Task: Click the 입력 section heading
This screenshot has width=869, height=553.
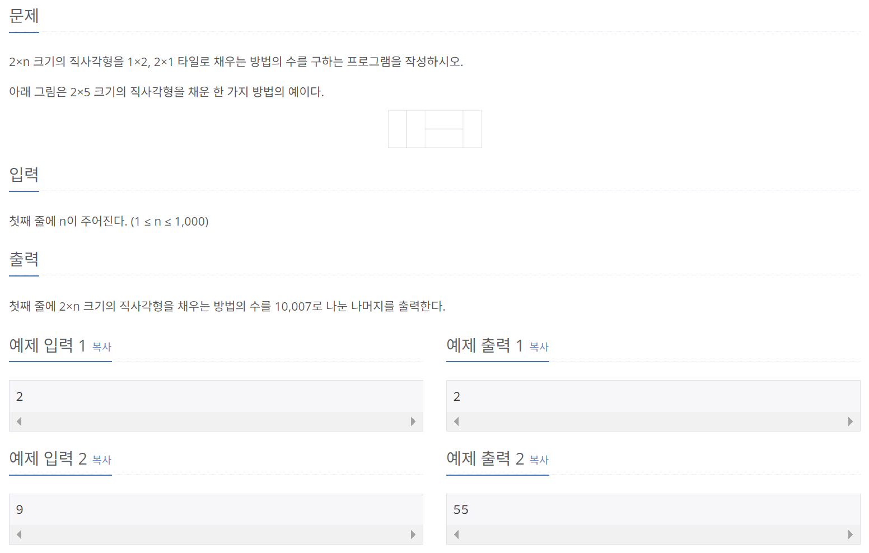Action: point(24,175)
